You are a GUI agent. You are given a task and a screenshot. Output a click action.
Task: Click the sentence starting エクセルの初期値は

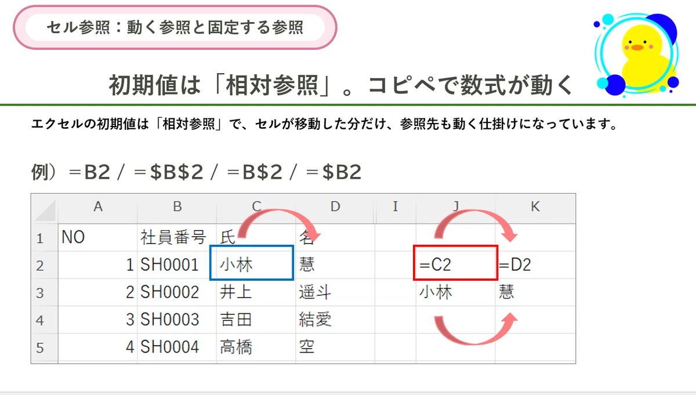coord(324,125)
